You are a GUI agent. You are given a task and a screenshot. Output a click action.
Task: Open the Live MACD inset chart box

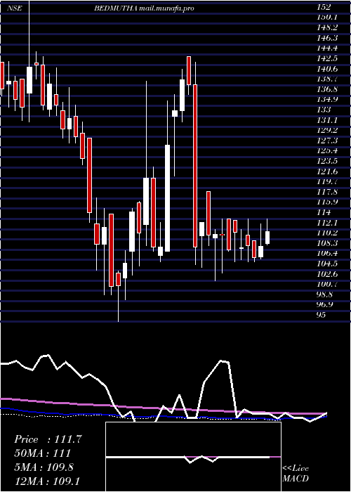pos(193,457)
